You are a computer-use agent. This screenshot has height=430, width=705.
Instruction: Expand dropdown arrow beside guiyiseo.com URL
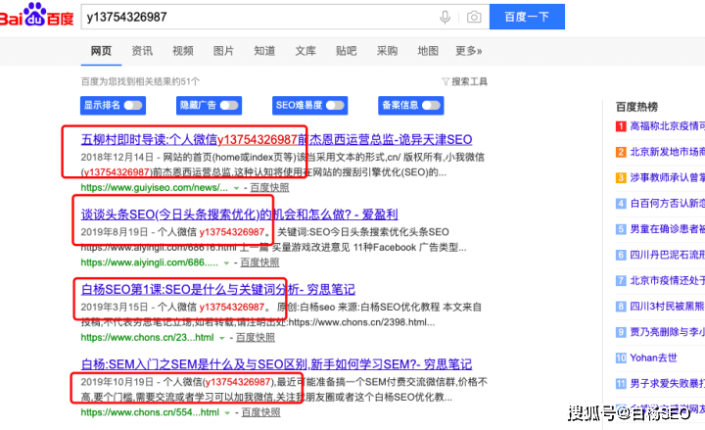tap(236, 186)
